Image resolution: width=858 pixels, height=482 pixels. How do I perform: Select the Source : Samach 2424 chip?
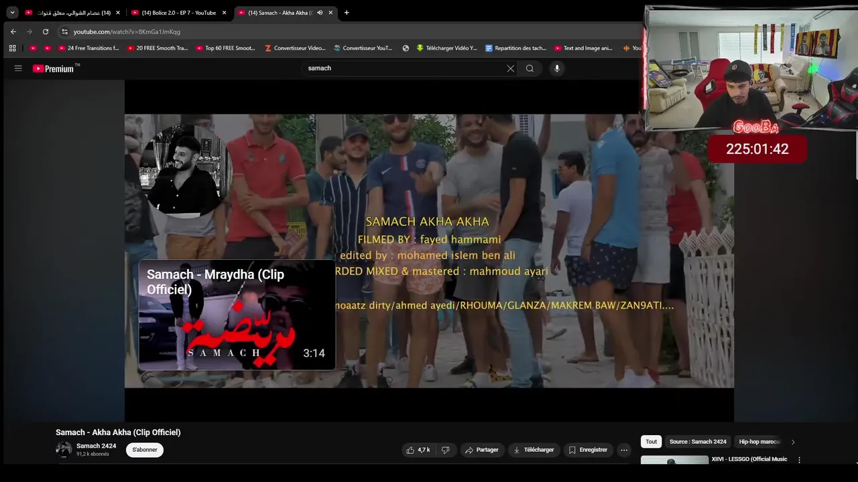click(698, 442)
